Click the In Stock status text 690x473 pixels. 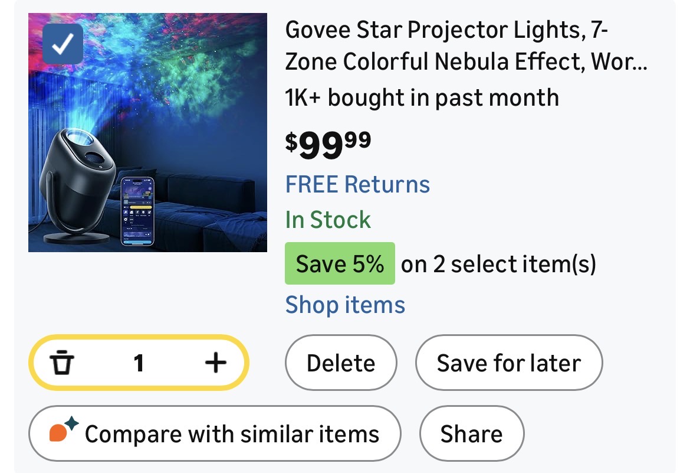328,220
